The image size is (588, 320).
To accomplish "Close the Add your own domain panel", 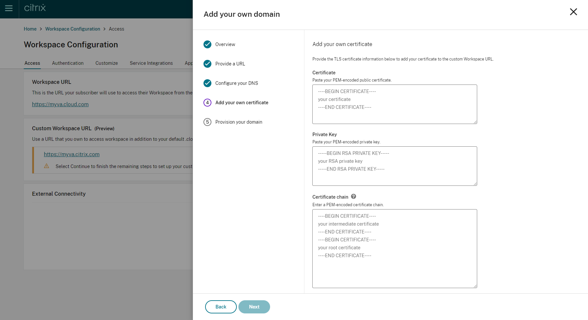I will tap(573, 12).
